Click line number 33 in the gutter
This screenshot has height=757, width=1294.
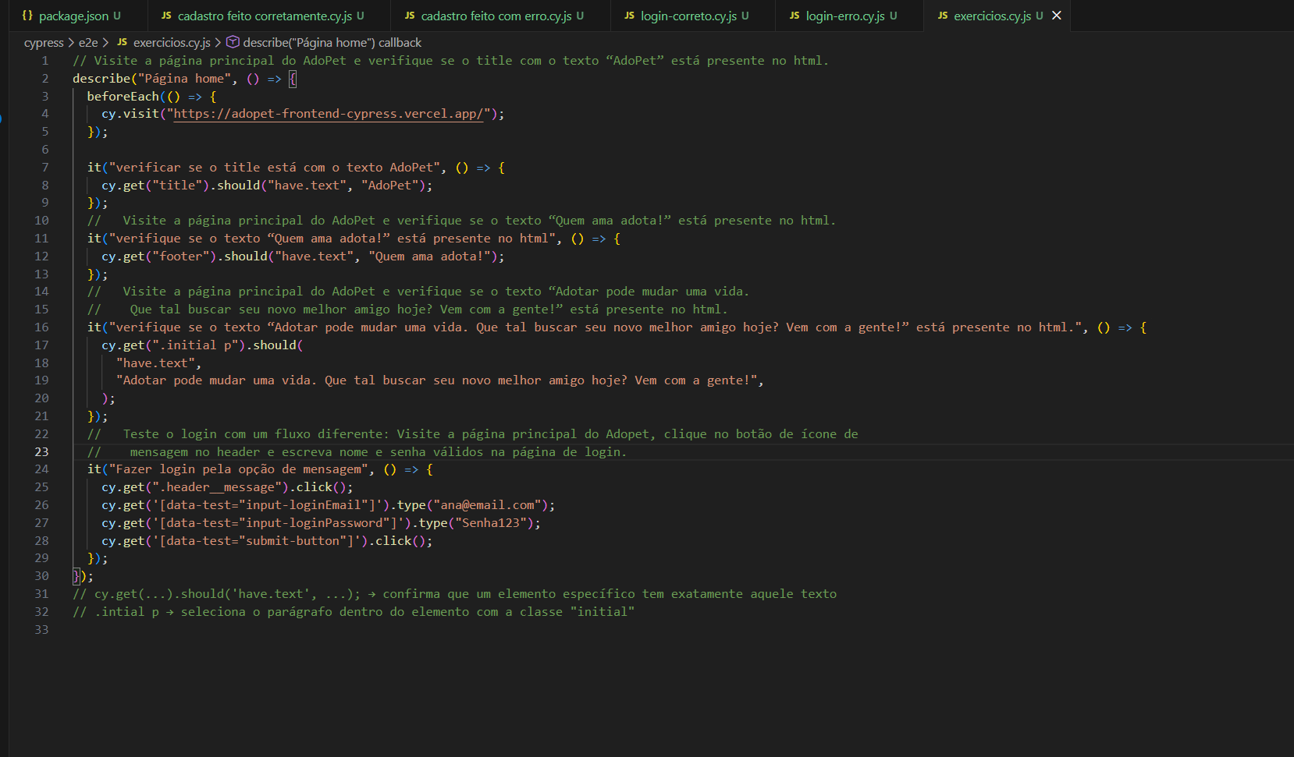[x=41, y=630]
